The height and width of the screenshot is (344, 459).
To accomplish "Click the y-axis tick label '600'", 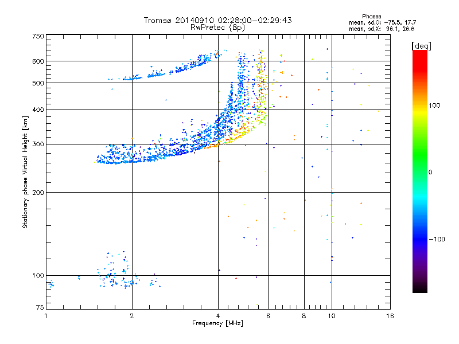I will 38,61.
